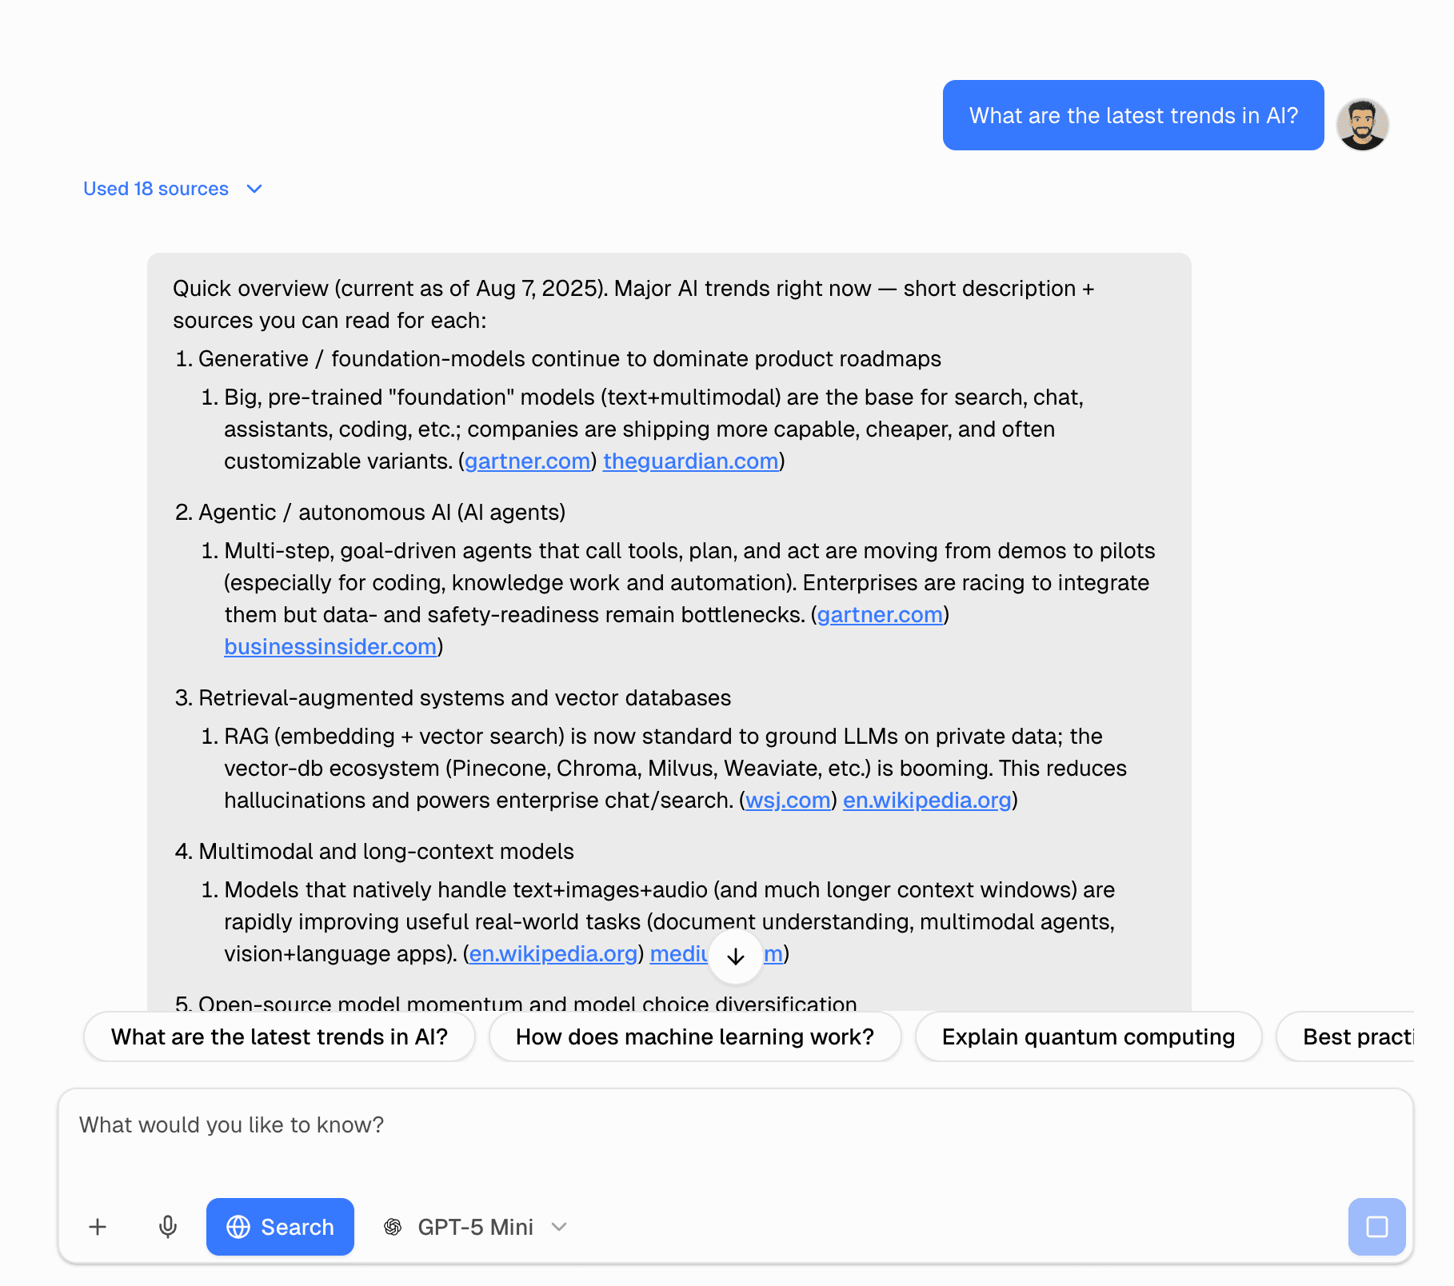Open the en.wikipedia.org link

926,800
